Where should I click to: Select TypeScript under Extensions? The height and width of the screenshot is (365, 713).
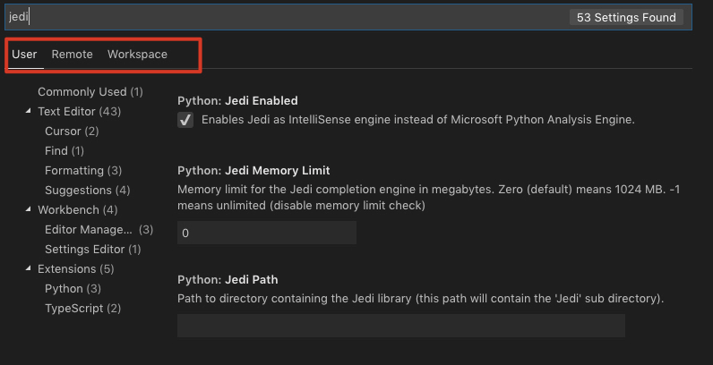(82, 309)
